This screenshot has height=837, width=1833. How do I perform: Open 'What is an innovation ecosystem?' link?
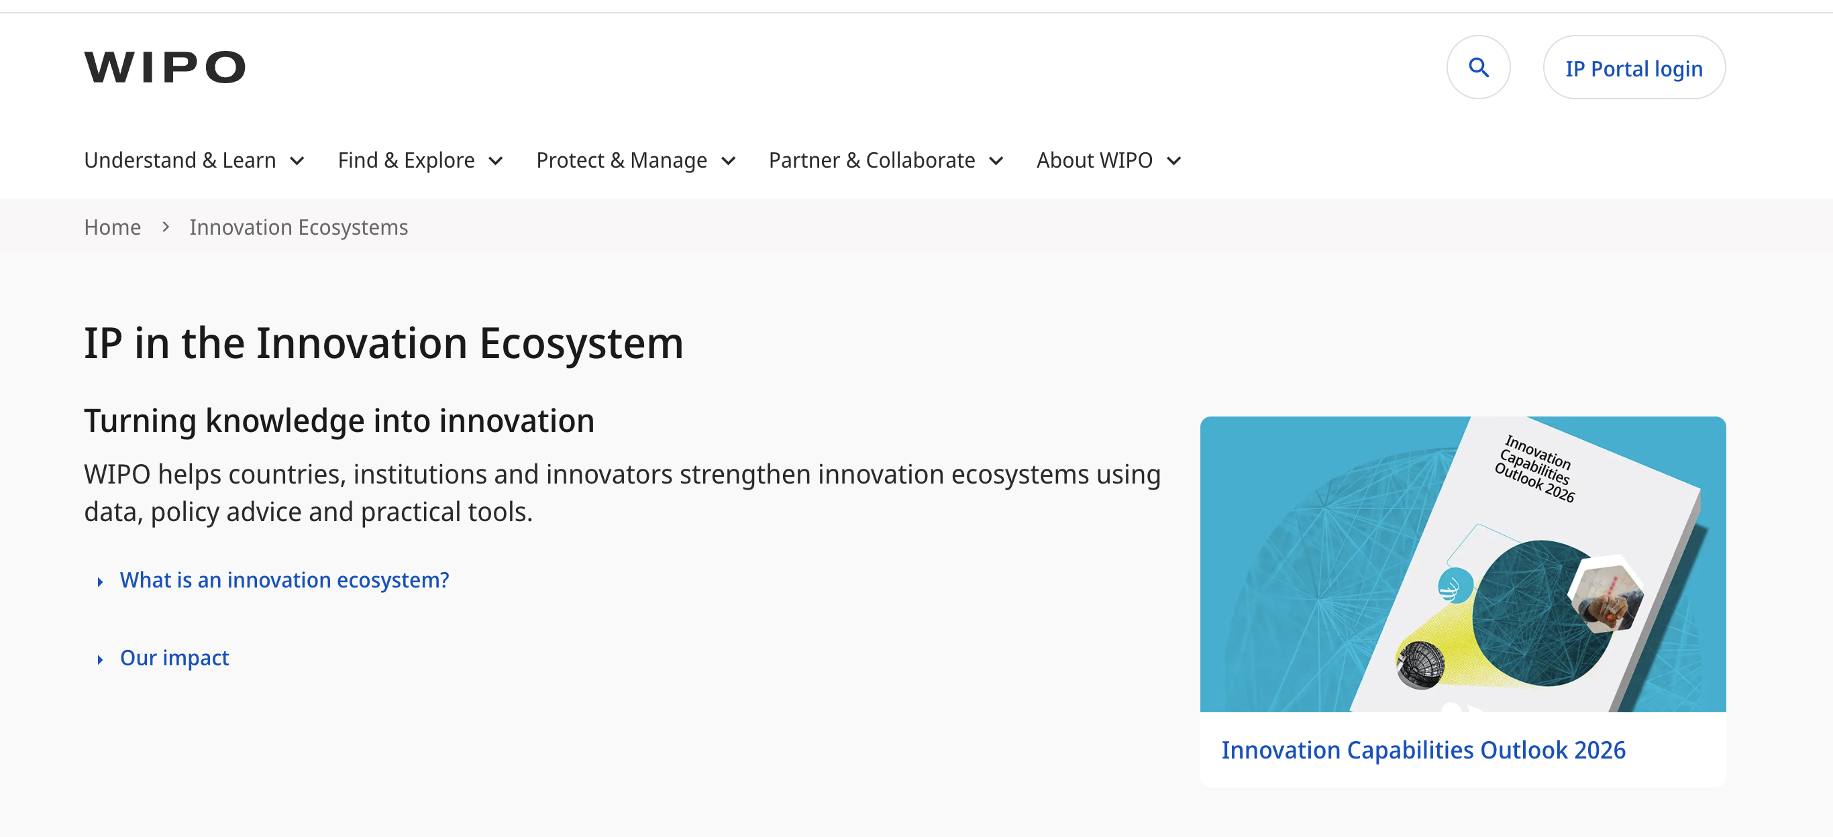pyautogui.click(x=284, y=580)
